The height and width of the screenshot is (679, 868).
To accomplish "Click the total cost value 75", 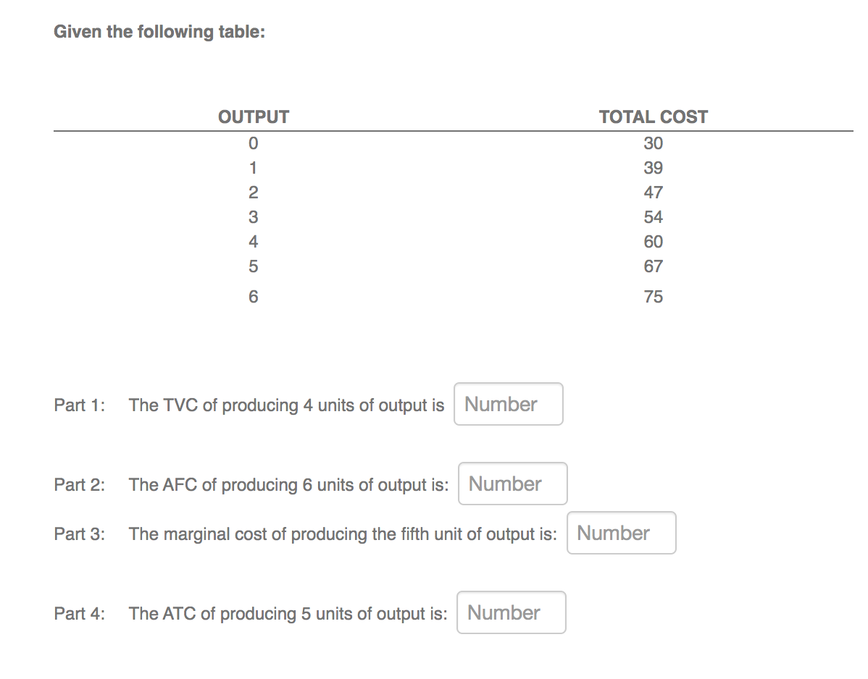I will point(653,296).
